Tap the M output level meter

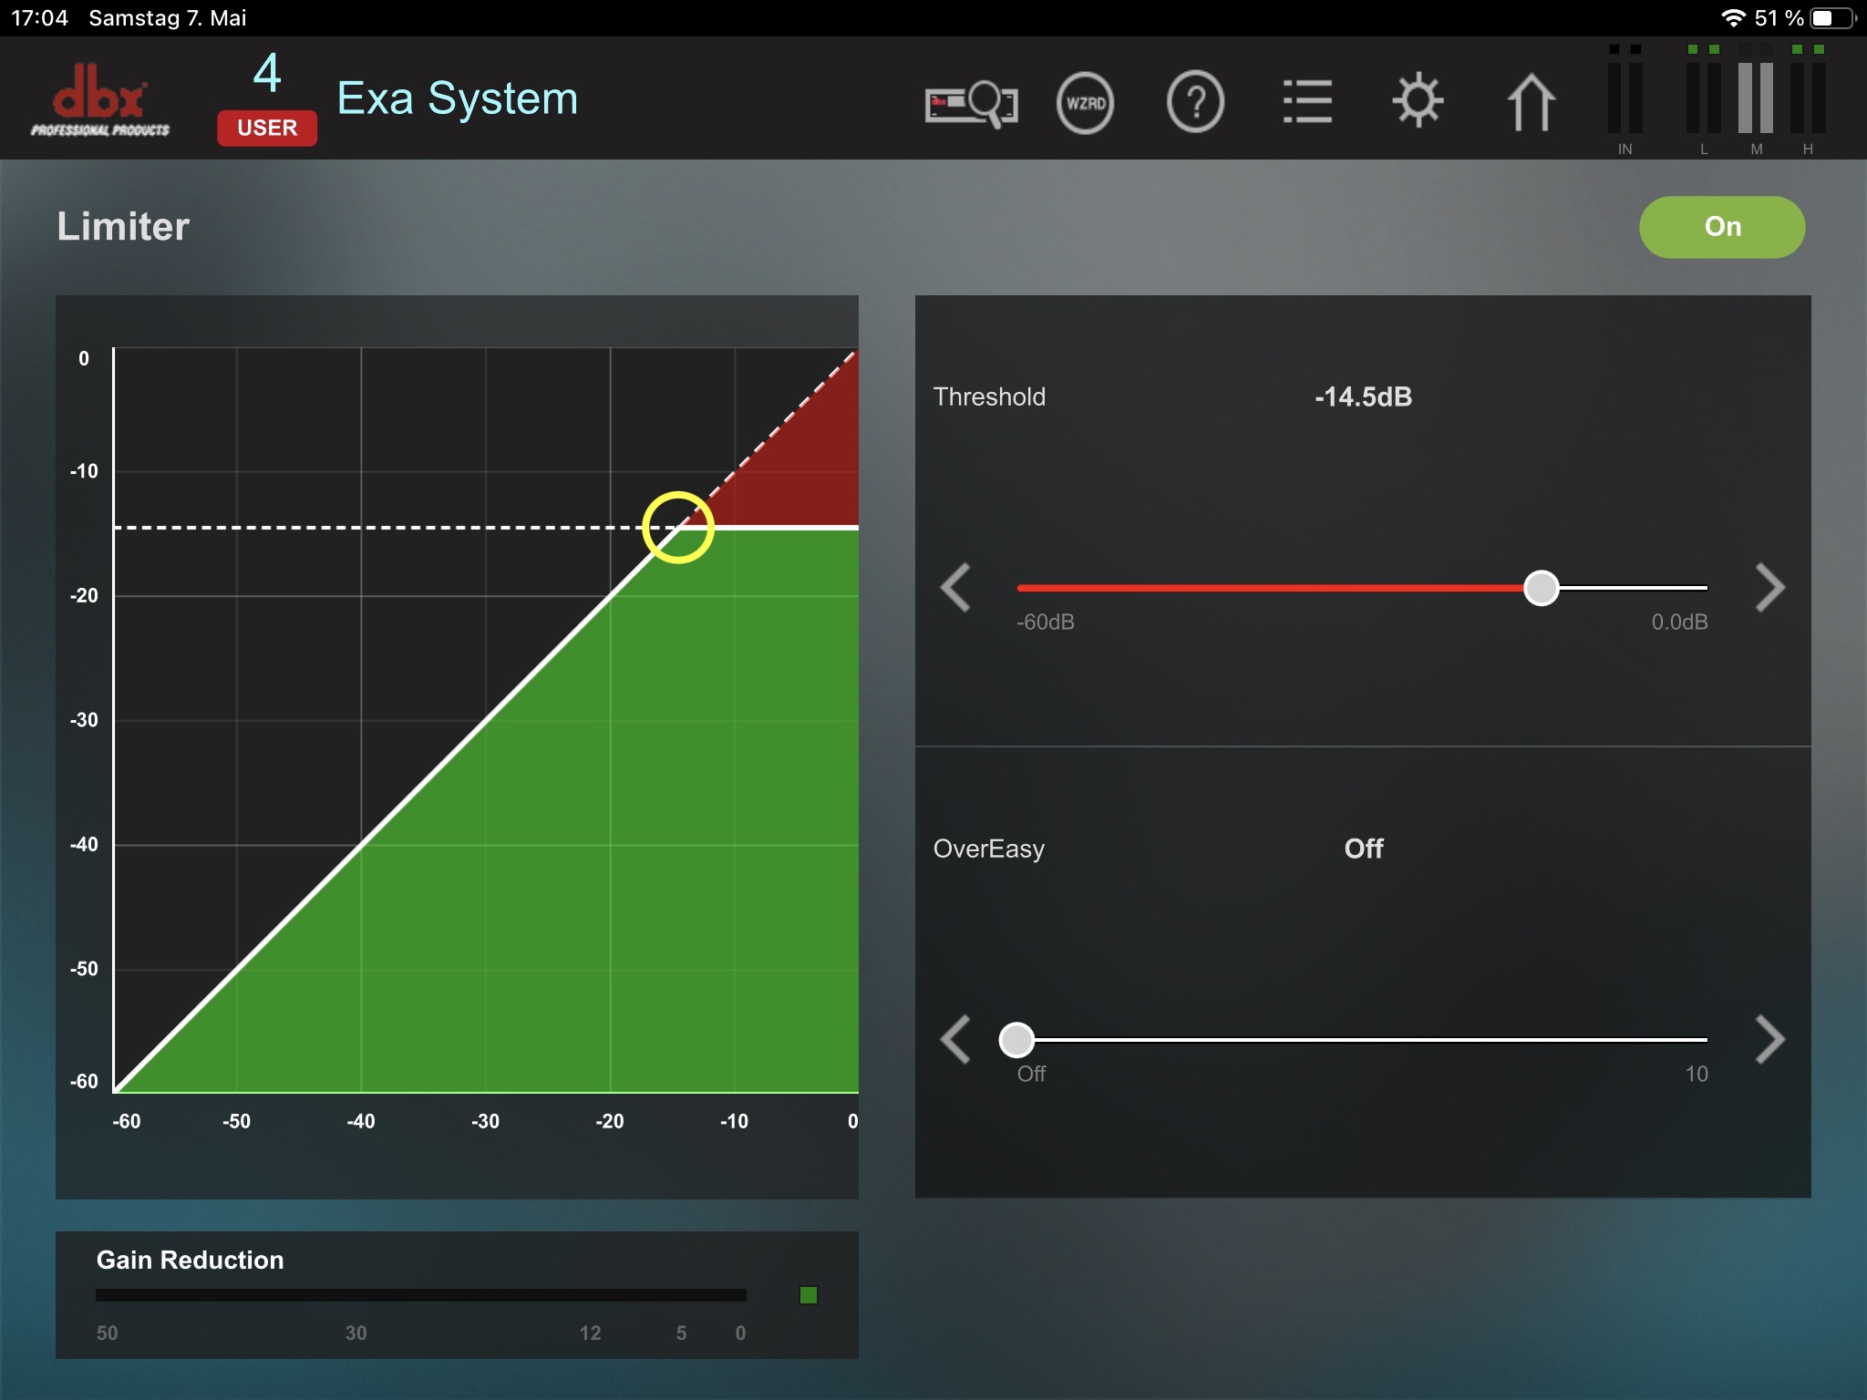(1756, 98)
